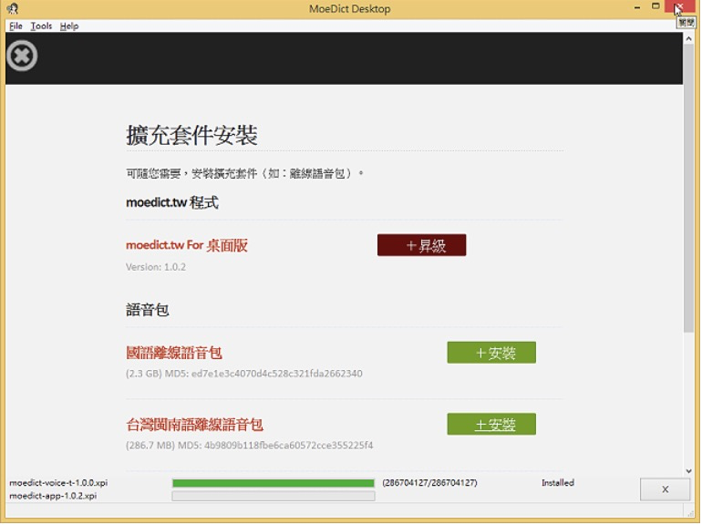Click the circled X close icon in dark header
The image size is (702, 525).
coord(22,56)
